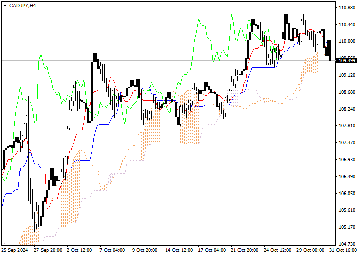
Task: Click the 2 Oct 12:00 time label
Action: (x=79, y=250)
